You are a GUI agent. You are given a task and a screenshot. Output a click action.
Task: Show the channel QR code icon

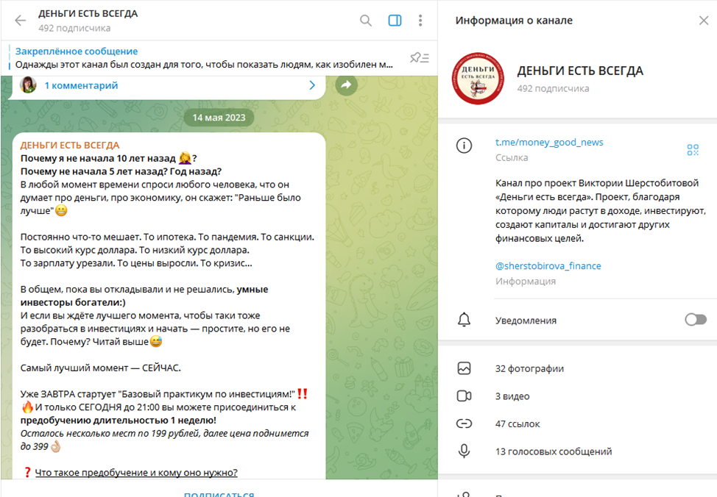point(693,150)
